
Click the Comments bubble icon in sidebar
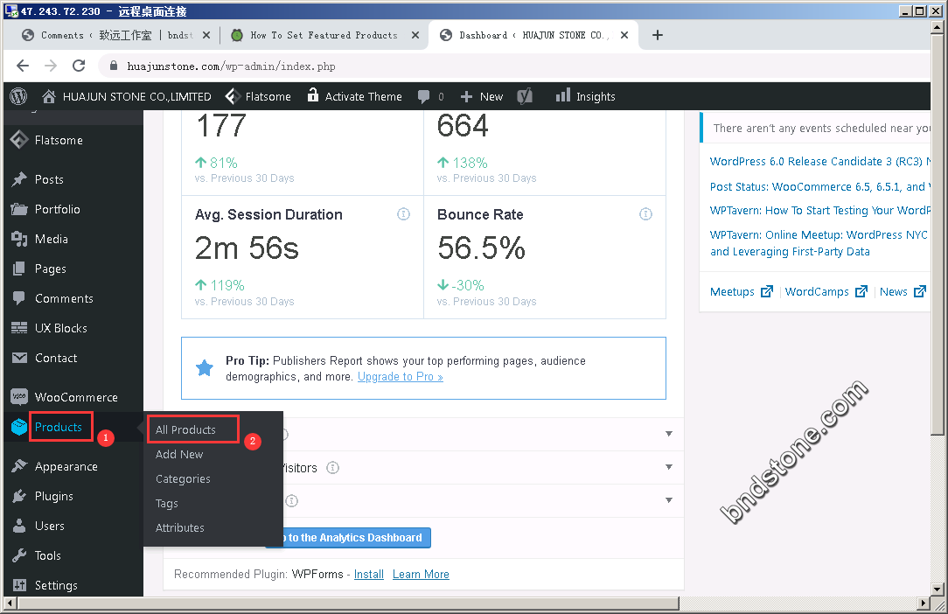[19, 298]
